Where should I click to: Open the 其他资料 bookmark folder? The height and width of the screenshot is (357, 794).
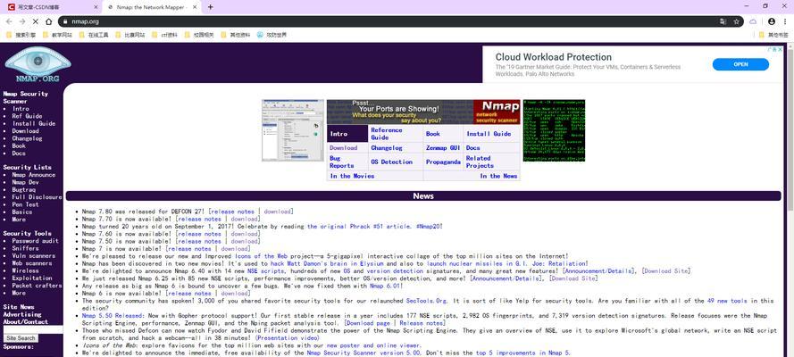click(x=236, y=35)
